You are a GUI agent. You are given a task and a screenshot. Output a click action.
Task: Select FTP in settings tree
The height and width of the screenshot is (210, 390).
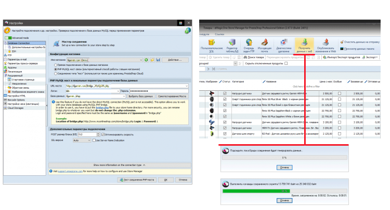click(x=9, y=55)
